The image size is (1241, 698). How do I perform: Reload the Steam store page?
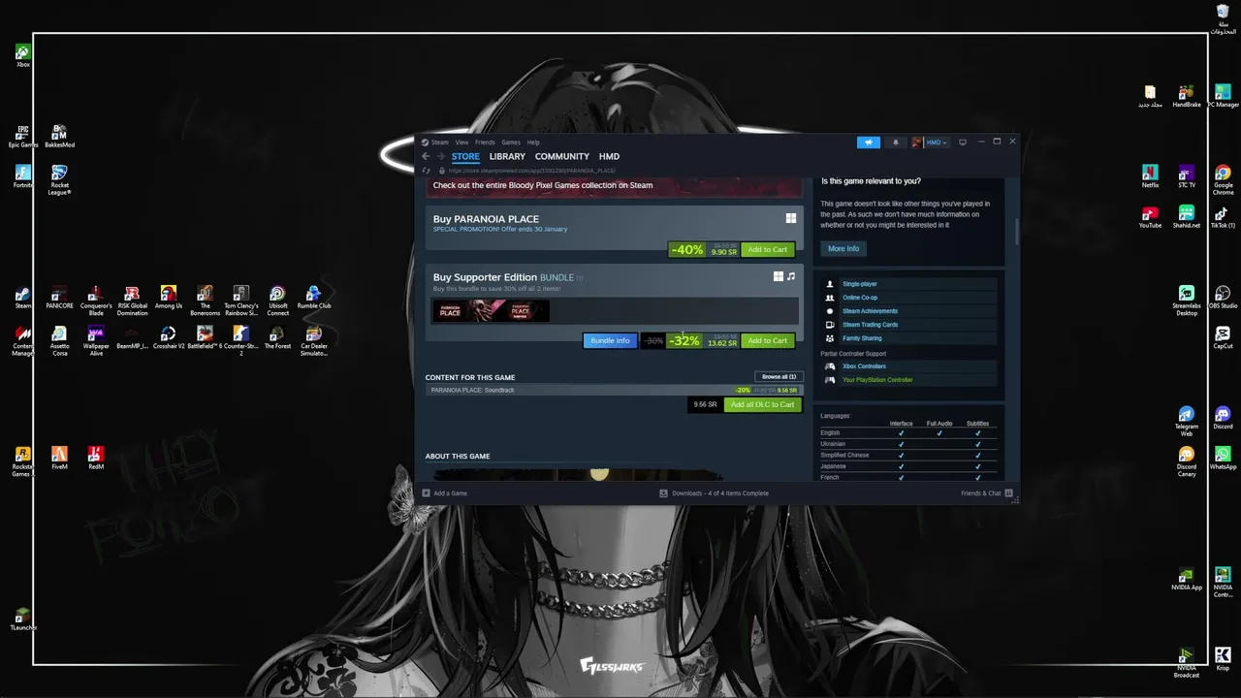[x=426, y=171]
